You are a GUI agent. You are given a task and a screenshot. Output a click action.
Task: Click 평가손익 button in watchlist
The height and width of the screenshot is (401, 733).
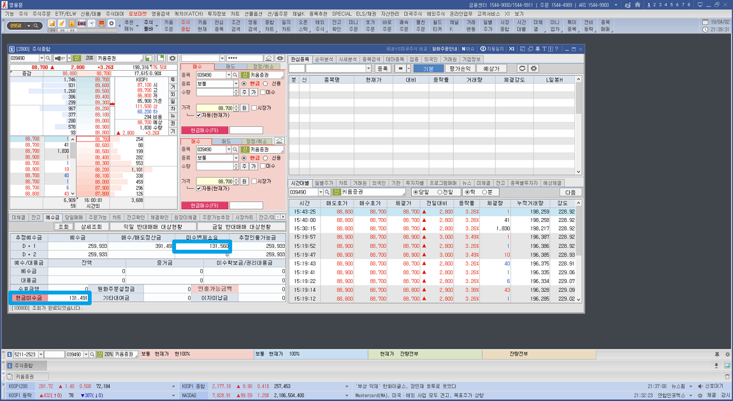pyautogui.click(x=460, y=68)
